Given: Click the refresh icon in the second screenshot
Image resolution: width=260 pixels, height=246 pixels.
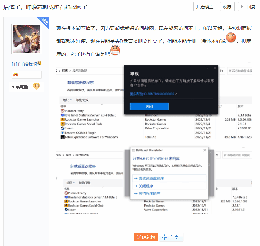Looking at the screenshot, I should click(x=217, y=155).
